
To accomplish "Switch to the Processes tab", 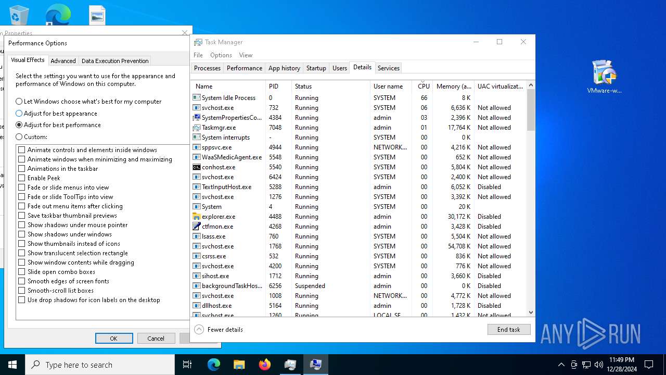I will [x=207, y=68].
